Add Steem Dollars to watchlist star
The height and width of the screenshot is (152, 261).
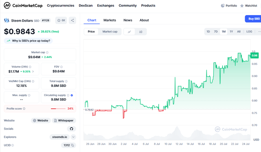click(61, 20)
